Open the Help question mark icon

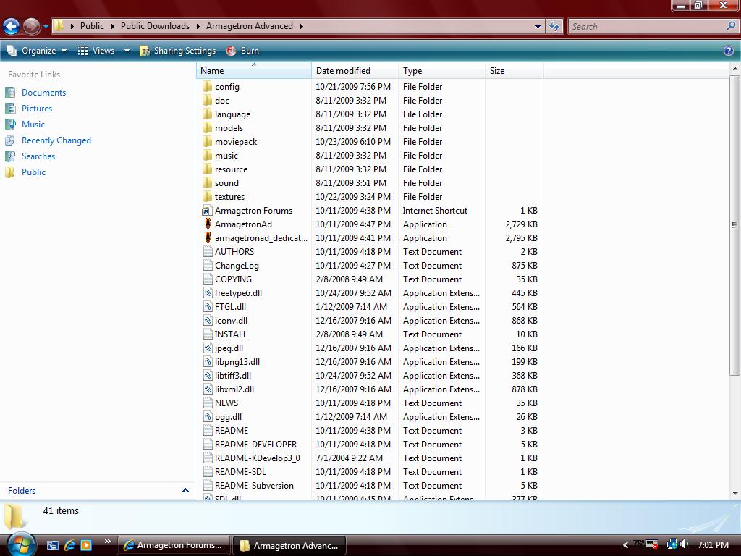(729, 51)
